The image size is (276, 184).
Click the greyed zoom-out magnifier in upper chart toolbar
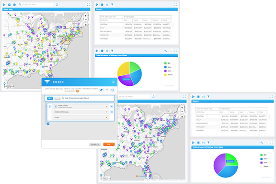click(171, 51)
